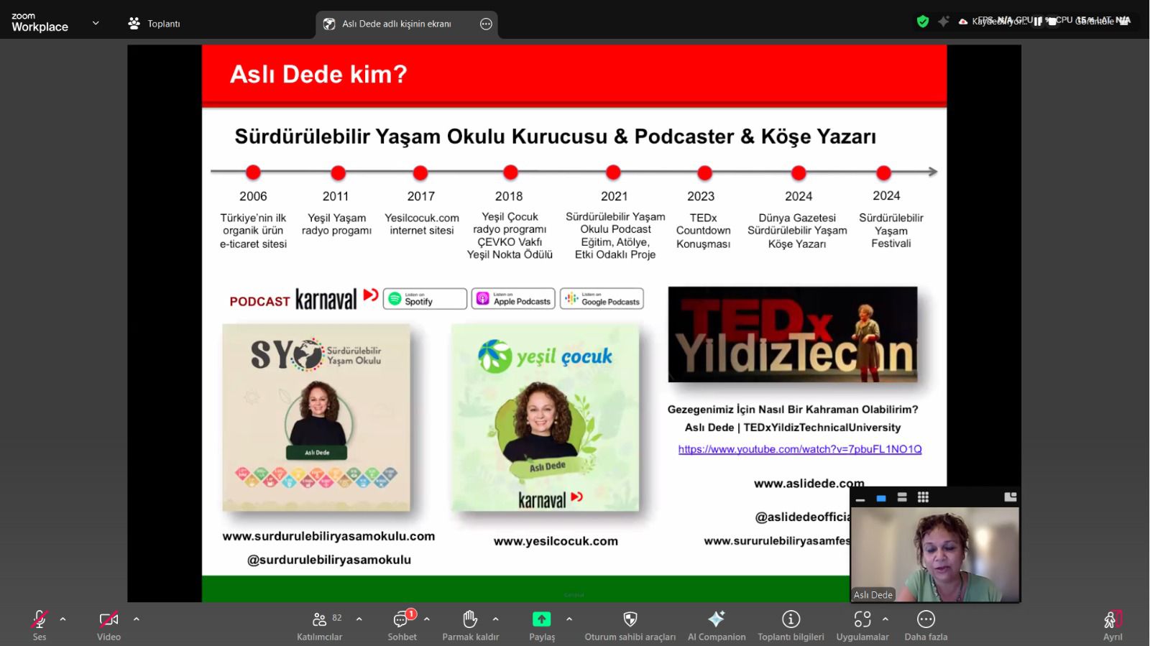Expand the Sohbet options arrow
The width and height of the screenshot is (1150, 646).
pyautogui.click(x=426, y=619)
